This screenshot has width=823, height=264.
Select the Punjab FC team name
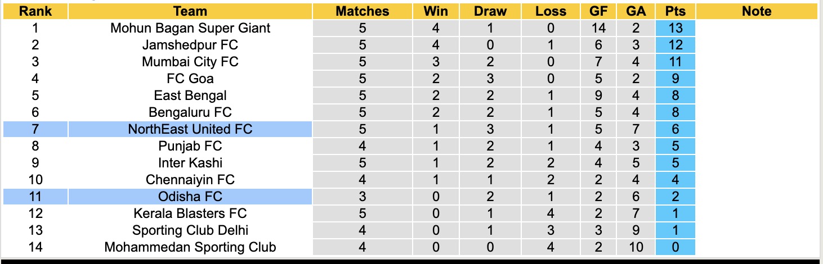tap(190, 146)
